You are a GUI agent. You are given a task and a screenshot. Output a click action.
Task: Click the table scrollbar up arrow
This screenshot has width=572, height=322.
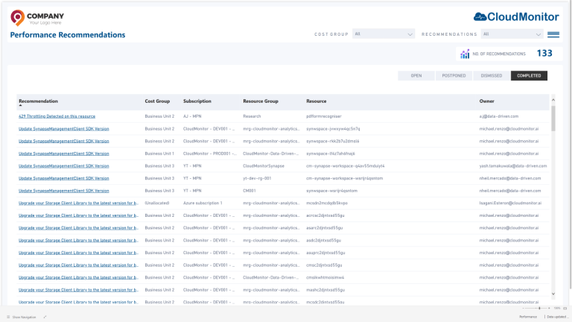tap(553, 100)
